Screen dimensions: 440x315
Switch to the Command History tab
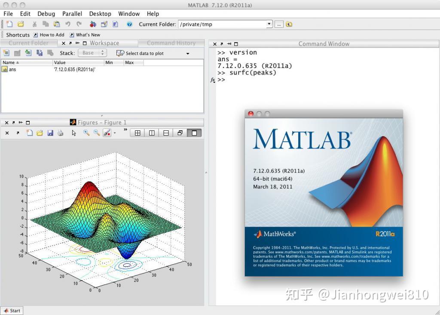(x=171, y=43)
